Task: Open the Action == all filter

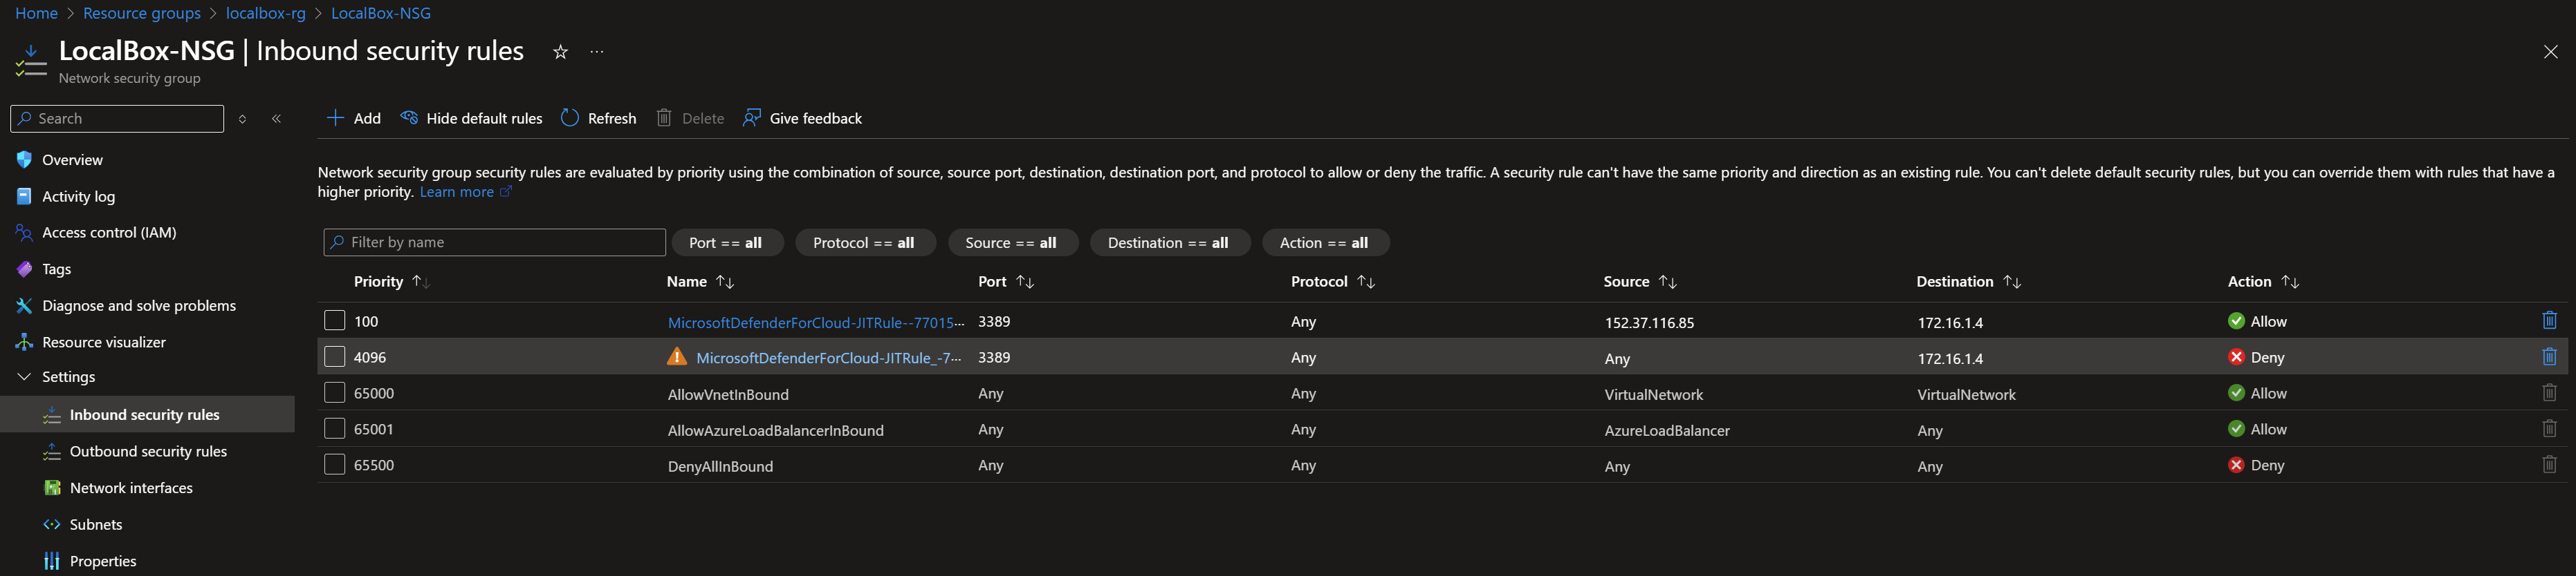Action: (x=1325, y=242)
